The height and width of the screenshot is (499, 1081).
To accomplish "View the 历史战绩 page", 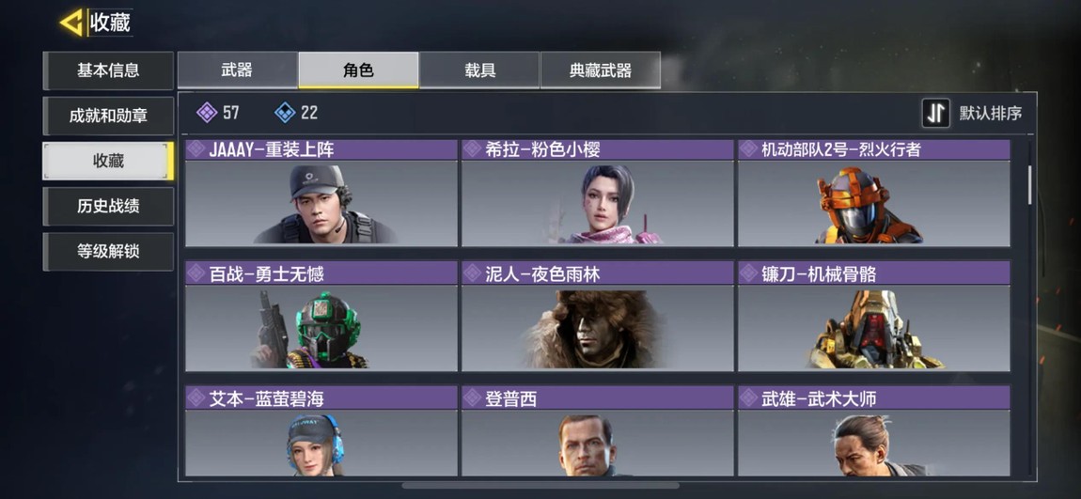I will 108,206.
